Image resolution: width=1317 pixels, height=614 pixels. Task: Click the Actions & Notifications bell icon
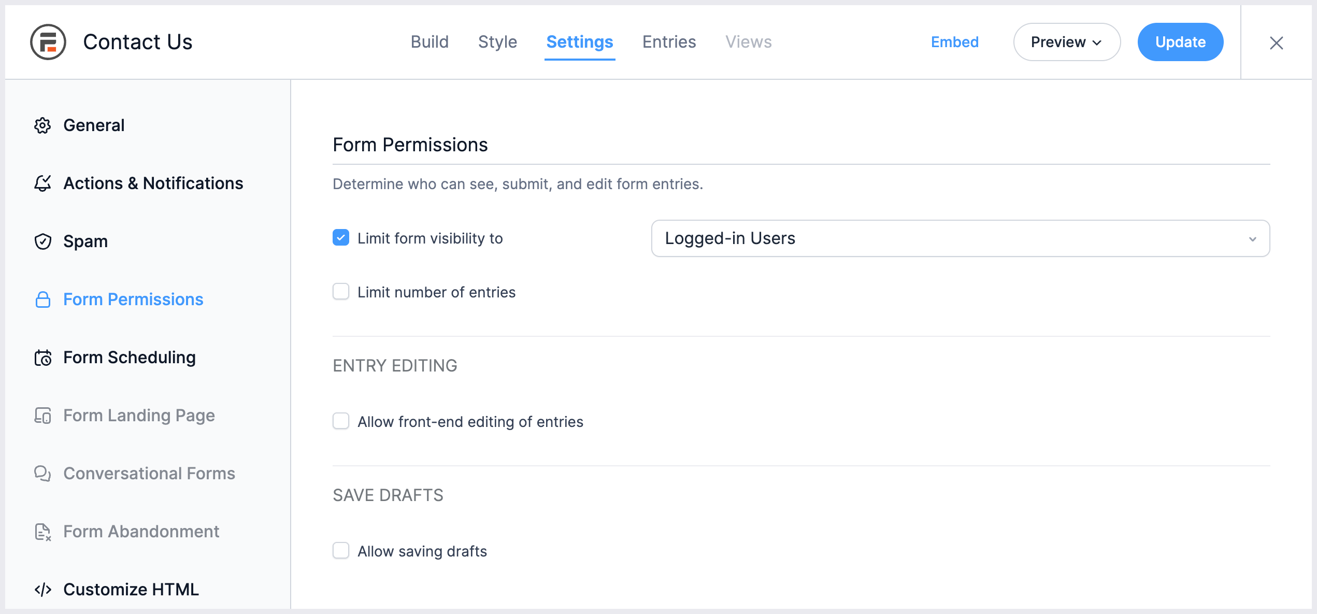[x=42, y=183]
